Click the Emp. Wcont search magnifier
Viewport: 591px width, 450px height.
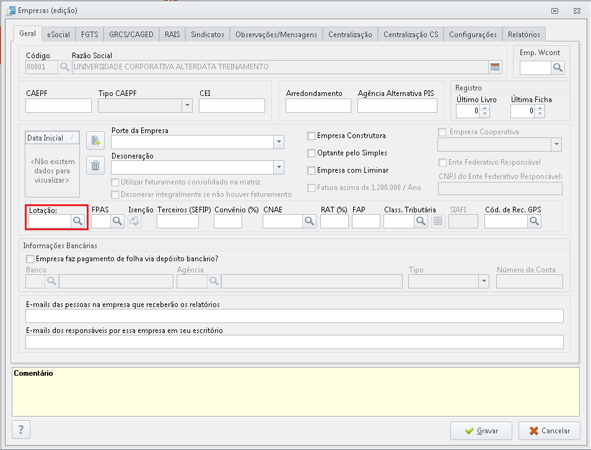pos(558,67)
